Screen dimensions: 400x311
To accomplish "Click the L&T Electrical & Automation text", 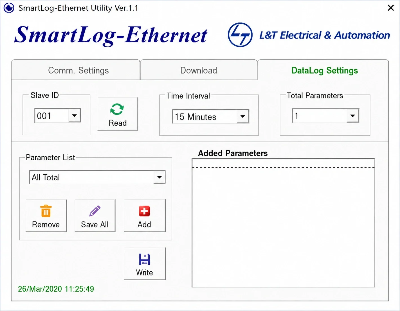I will pos(325,35).
